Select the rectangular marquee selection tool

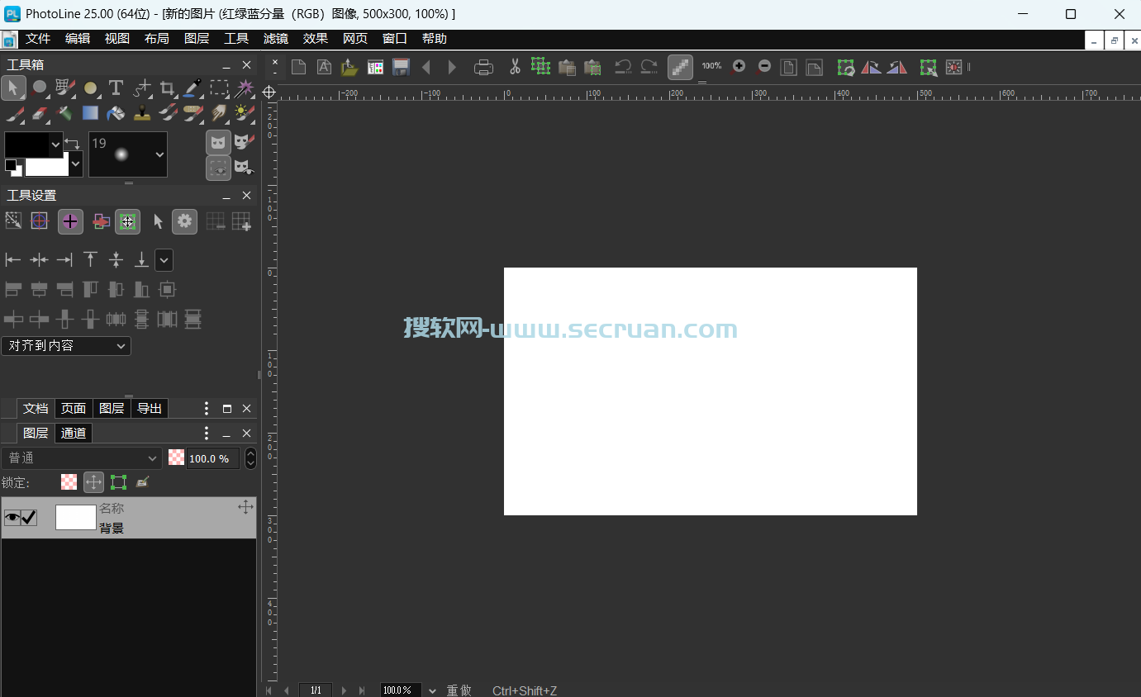tap(218, 88)
